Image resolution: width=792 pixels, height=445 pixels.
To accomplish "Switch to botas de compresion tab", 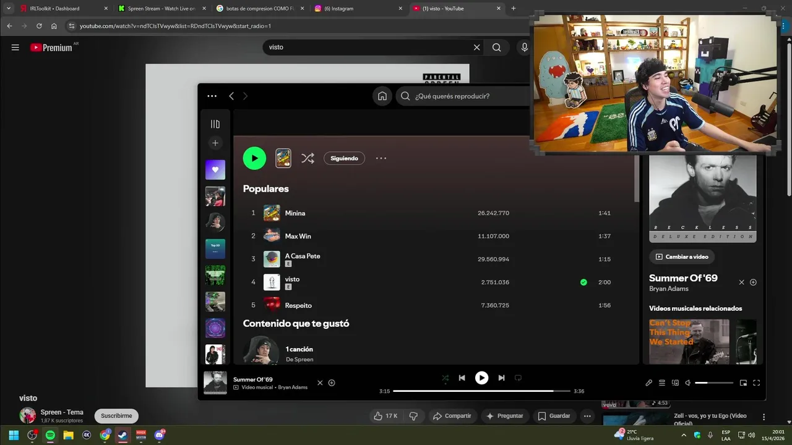I will (259, 9).
